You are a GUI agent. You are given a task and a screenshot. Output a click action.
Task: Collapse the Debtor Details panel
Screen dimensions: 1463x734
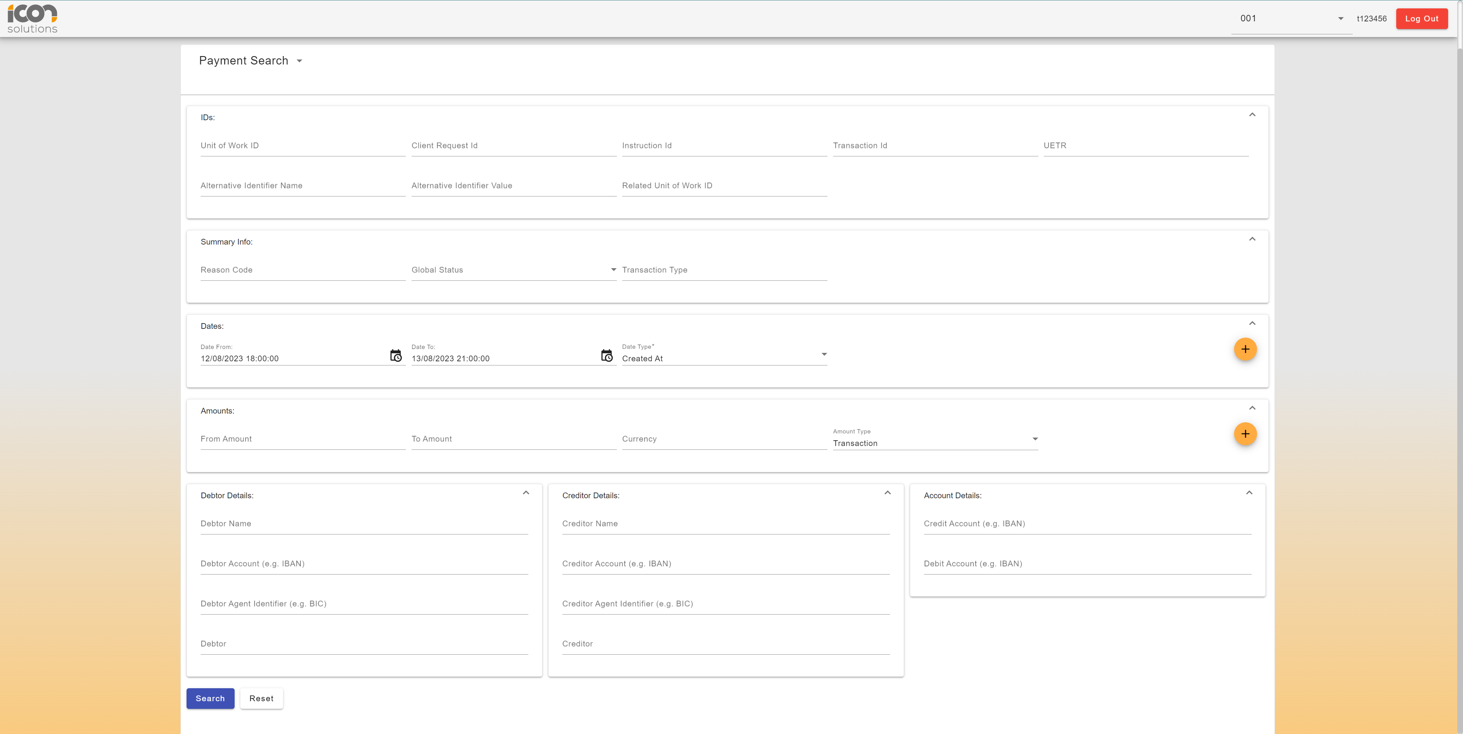pos(526,493)
